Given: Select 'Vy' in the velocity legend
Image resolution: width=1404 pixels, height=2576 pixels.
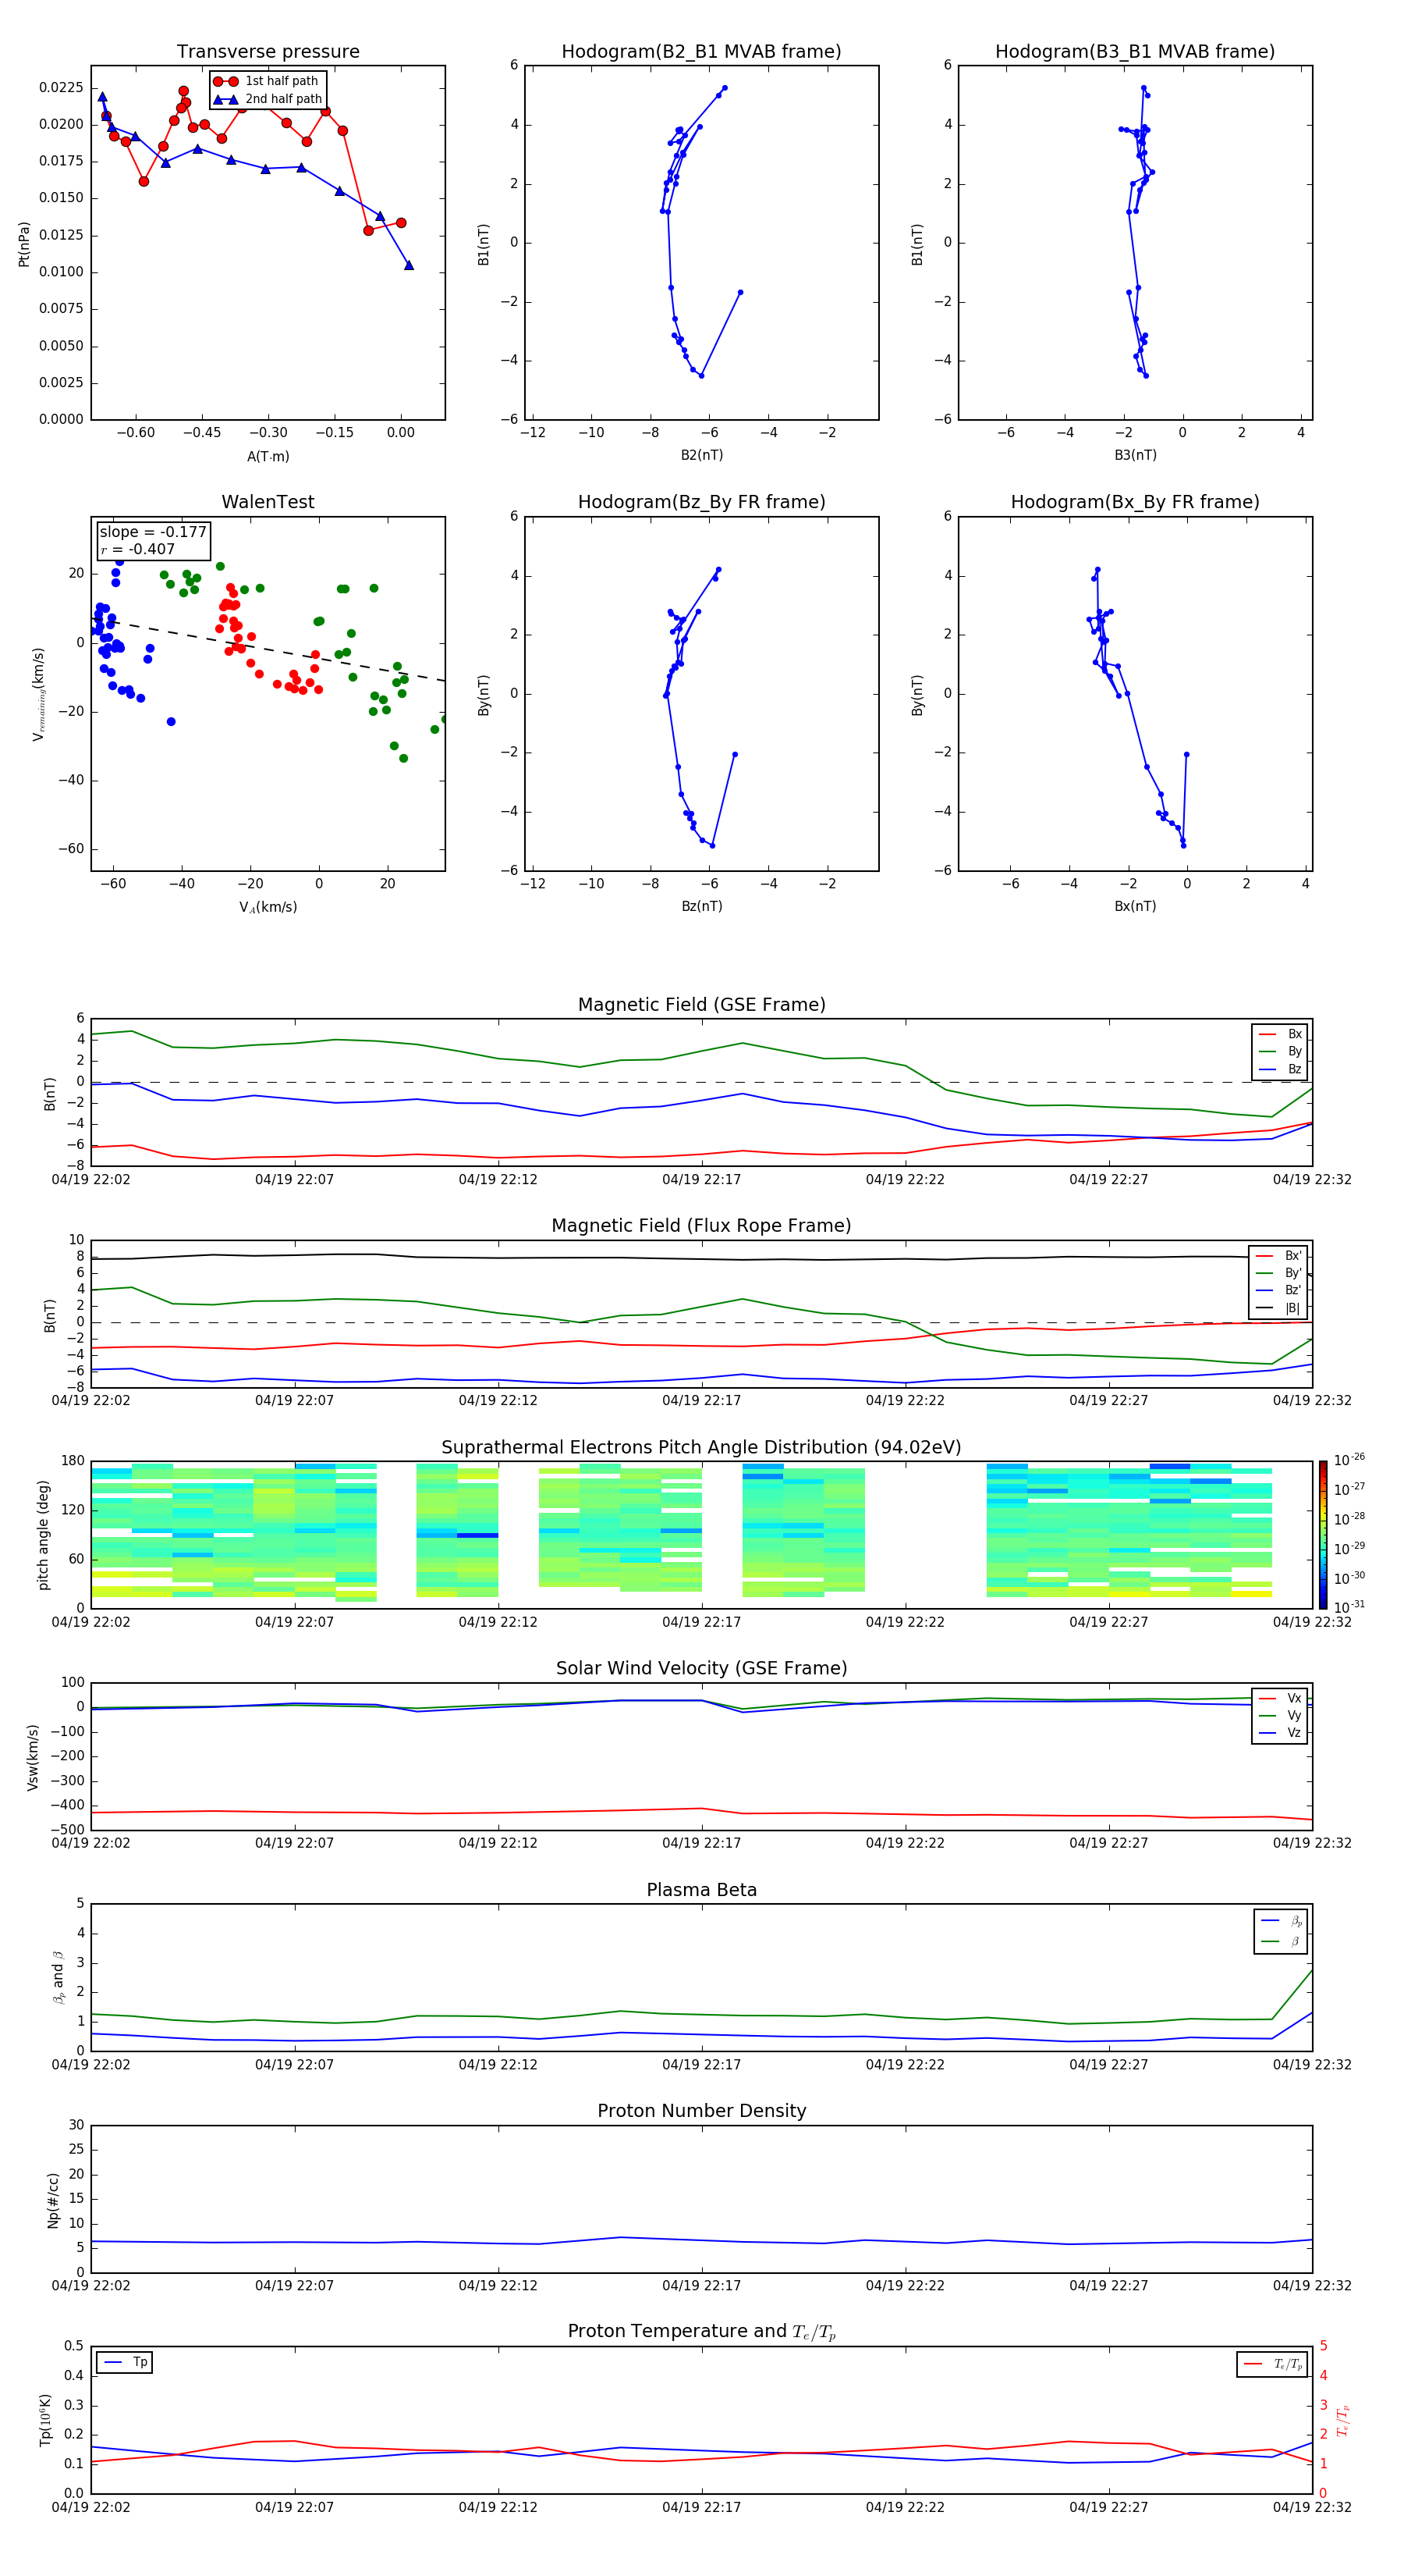Looking at the screenshot, I should pyautogui.click(x=1280, y=1715).
